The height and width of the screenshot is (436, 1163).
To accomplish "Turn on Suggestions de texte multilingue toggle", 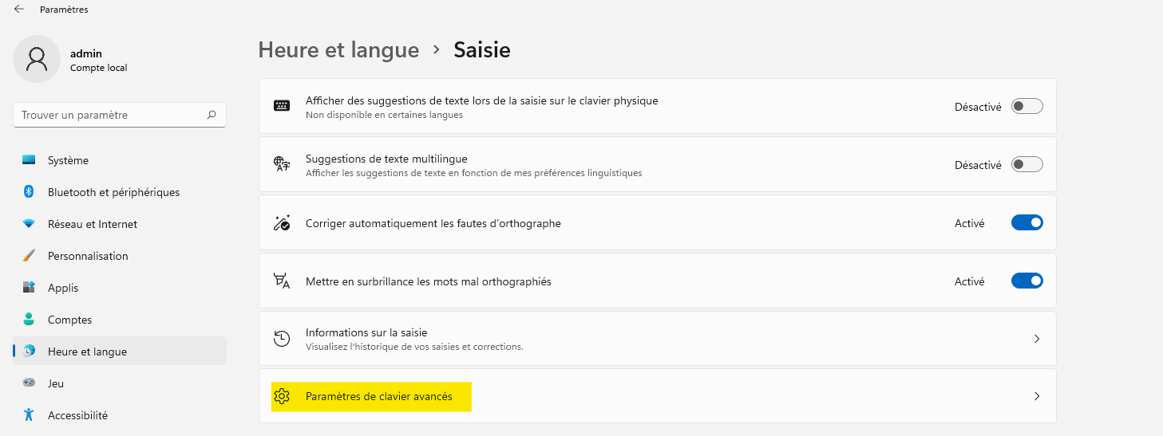I will click(x=1027, y=165).
